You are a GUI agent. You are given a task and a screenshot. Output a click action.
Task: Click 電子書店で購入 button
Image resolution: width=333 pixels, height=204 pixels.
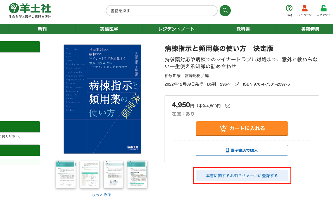coord(242,150)
